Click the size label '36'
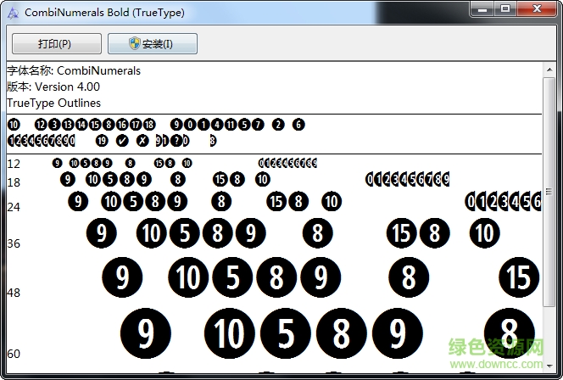563x380 pixels. pos(14,244)
